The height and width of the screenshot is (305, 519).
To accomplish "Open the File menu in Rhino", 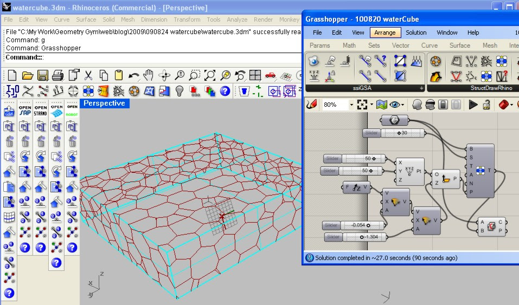I will (8, 20).
